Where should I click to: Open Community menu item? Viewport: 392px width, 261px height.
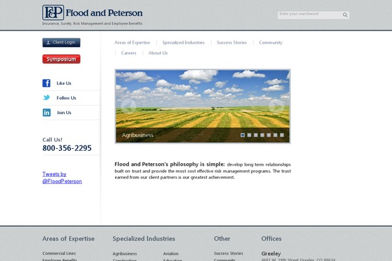pos(270,42)
